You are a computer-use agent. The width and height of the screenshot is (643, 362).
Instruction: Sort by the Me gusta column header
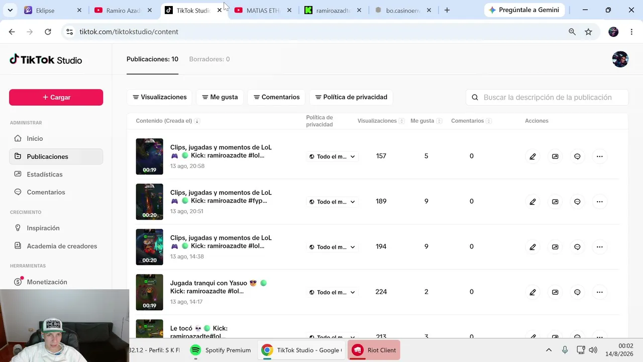pyautogui.click(x=426, y=121)
